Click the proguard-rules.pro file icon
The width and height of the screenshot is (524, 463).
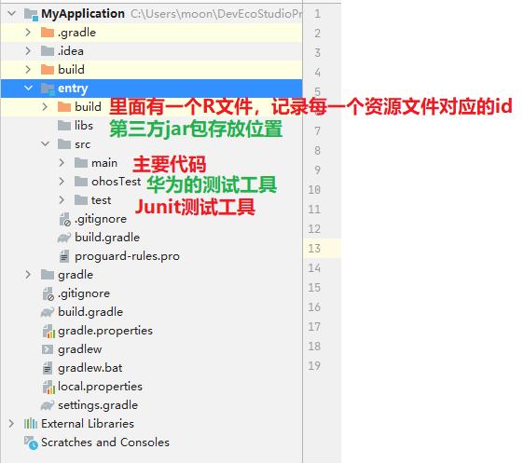tap(64, 256)
